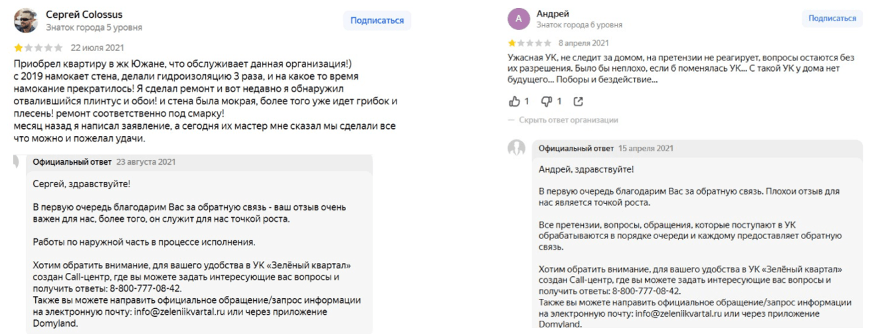Click the star rating on Сергей's review
Image resolution: width=890 pixels, height=334 pixels.
click(x=39, y=48)
